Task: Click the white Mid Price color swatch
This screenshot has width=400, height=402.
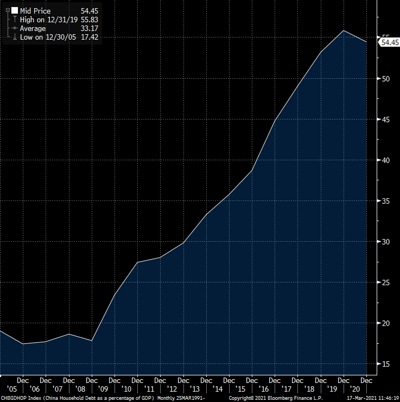Action: pos(15,11)
